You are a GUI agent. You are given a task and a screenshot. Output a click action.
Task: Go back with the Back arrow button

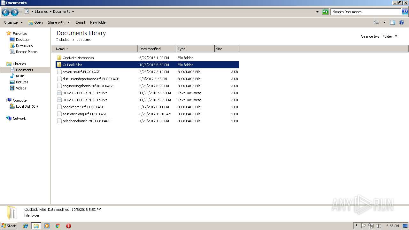pyautogui.click(x=5, y=12)
